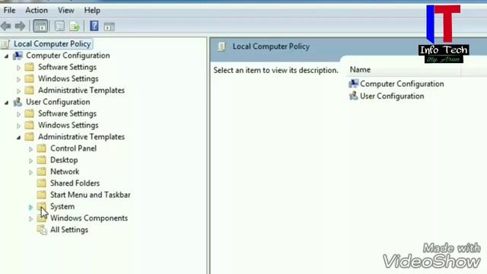
Task: Click the Local Computer Policy header icon
Action: click(x=221, y=46)
